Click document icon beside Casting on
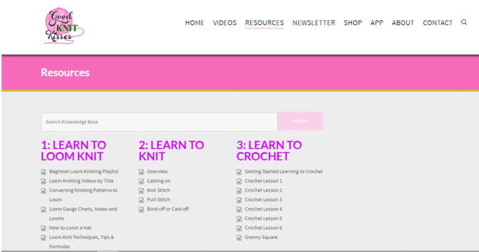This screenshot has width=479, height=252. point(141,181)
